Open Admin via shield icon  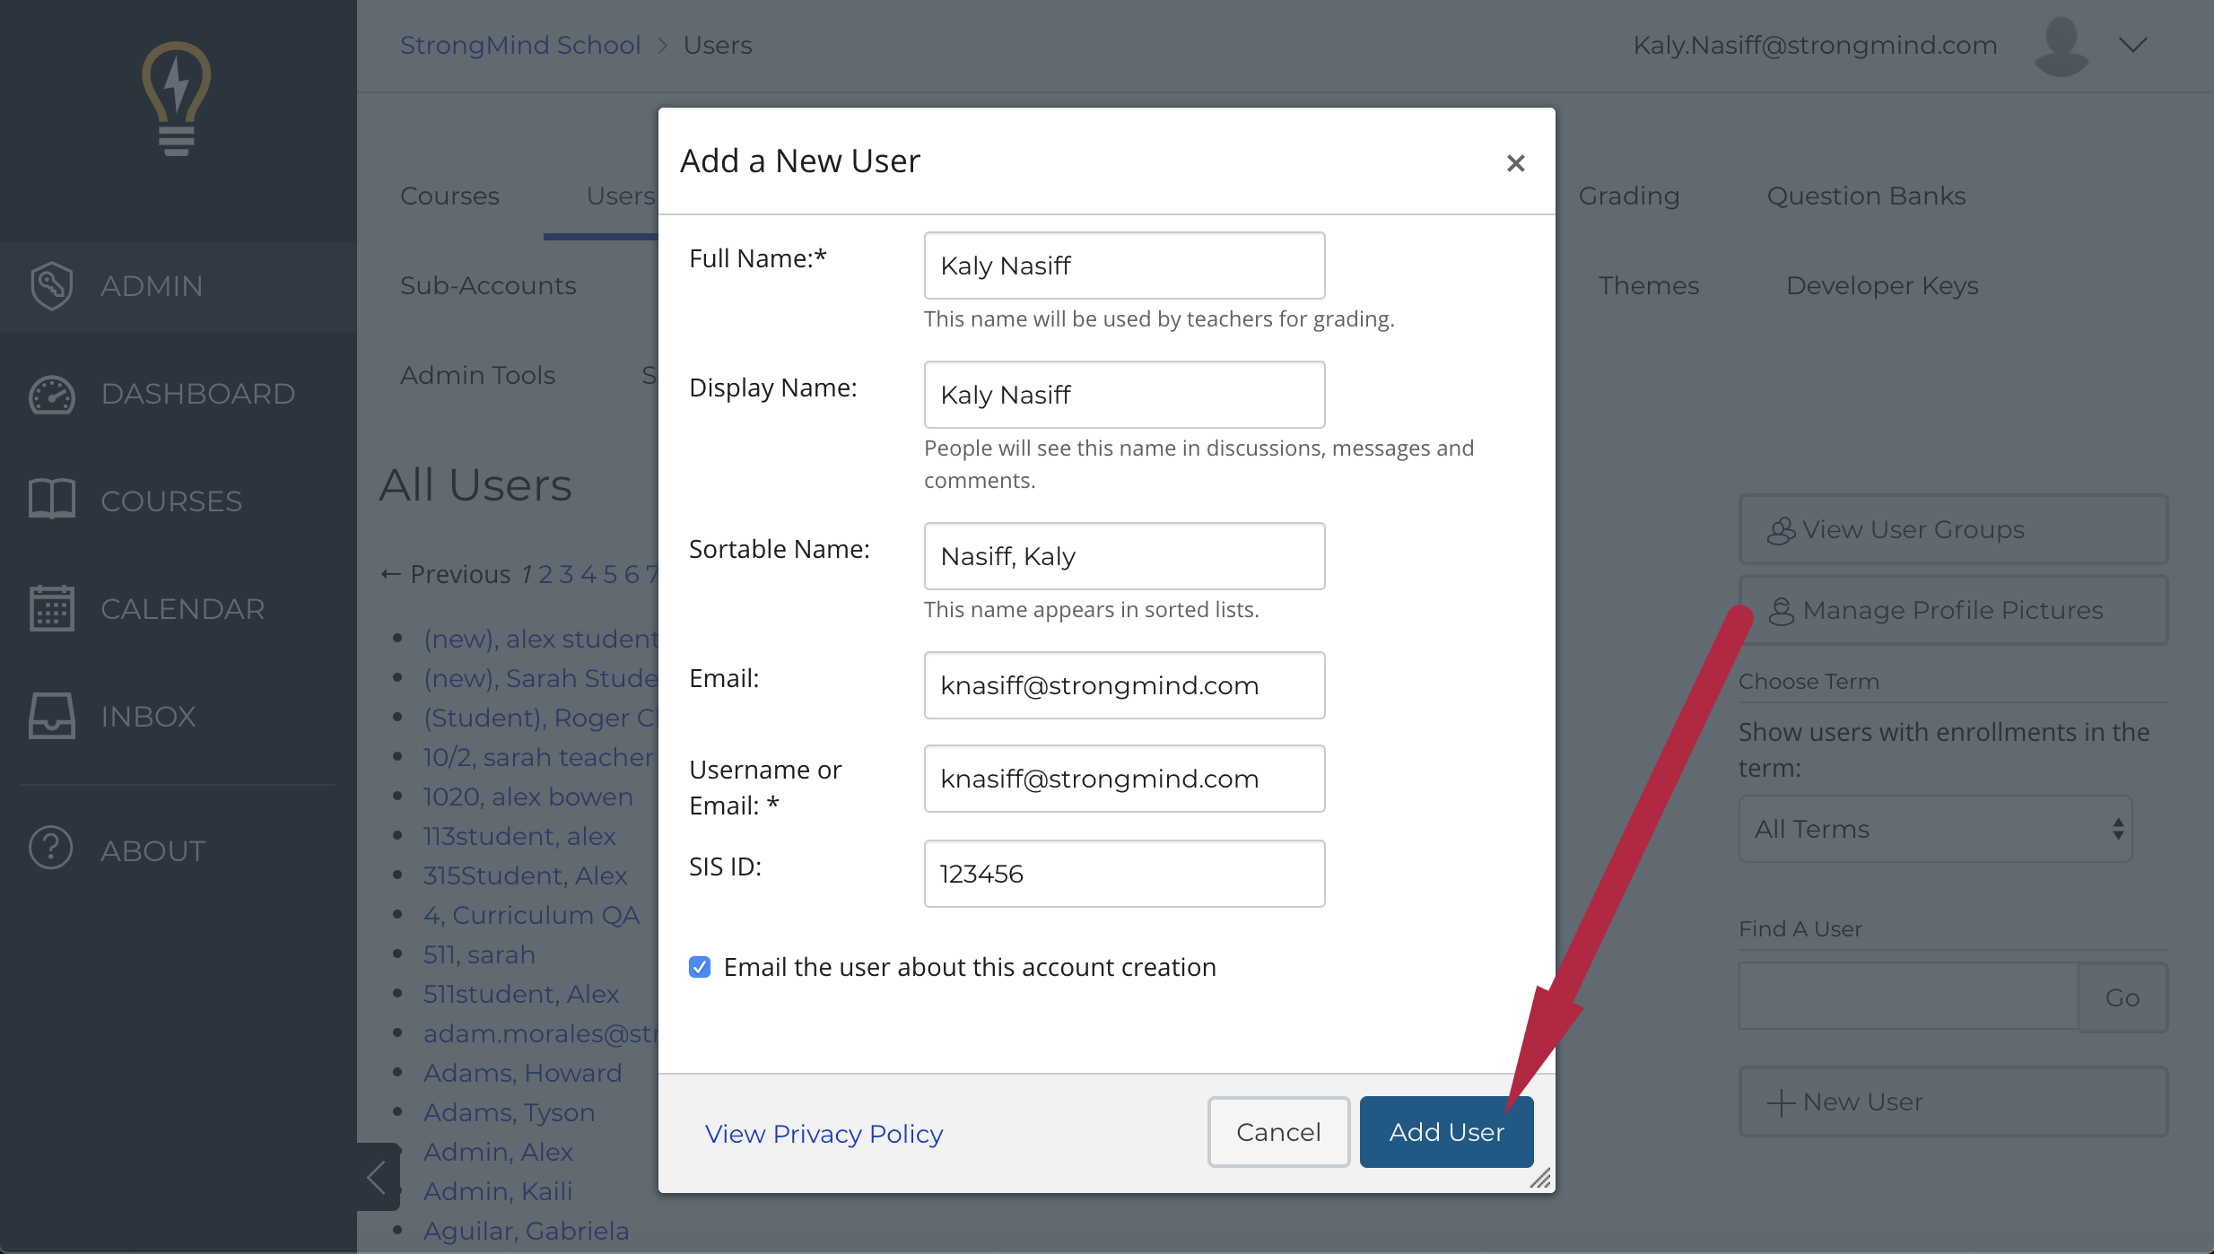pyautogui.click(x=51, y=286)
